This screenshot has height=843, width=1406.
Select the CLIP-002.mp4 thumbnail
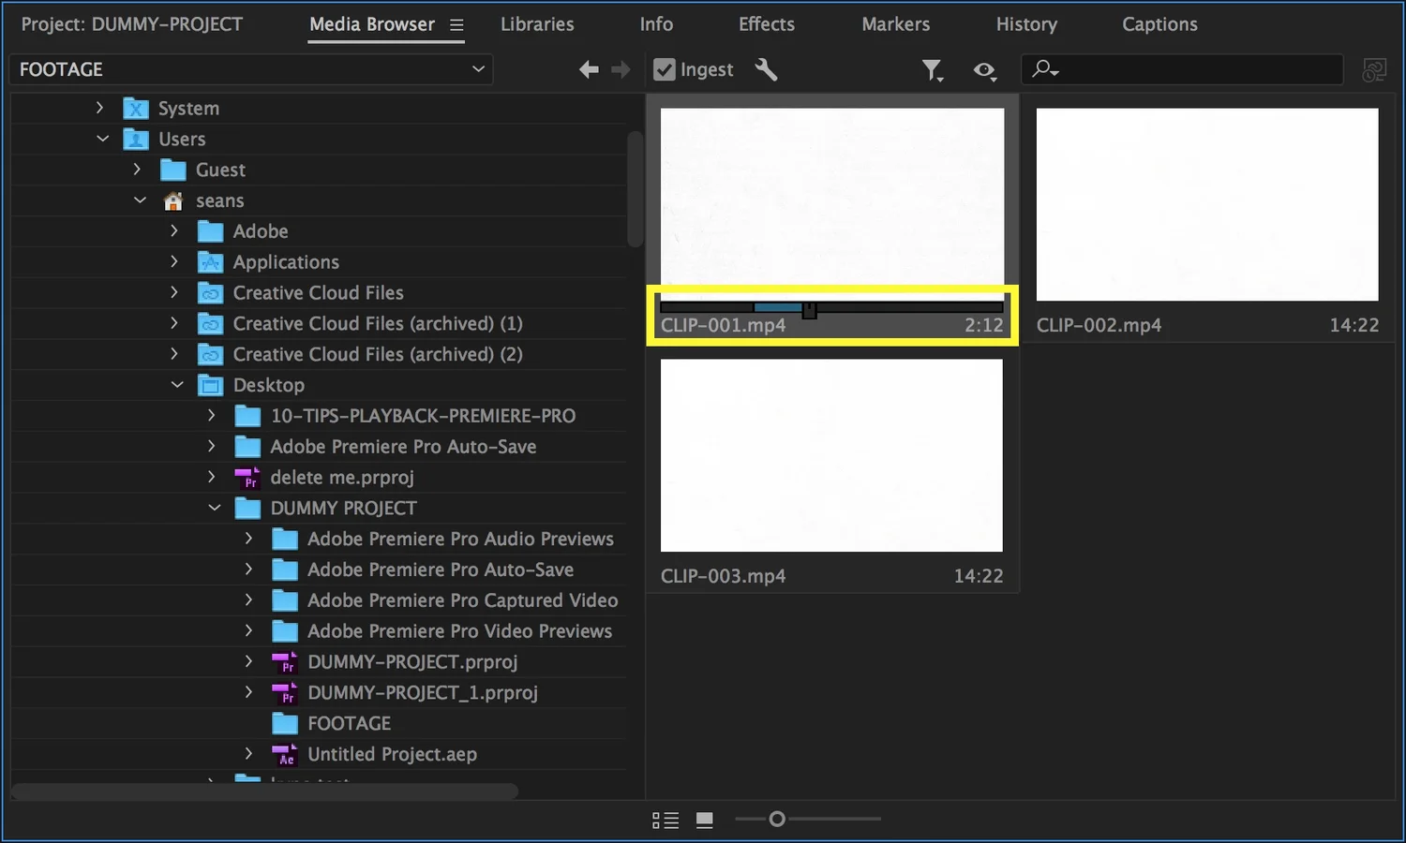click(x=1207, y=204)
